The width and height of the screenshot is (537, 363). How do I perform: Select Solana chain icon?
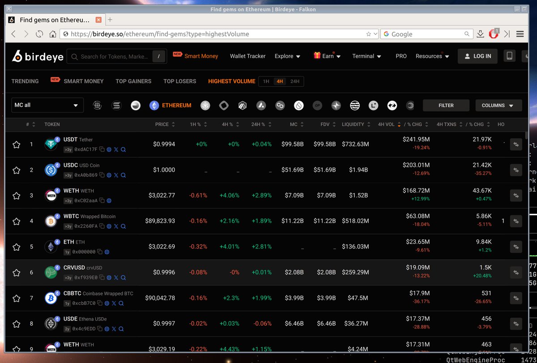pyautogui.click(x=116, y=105)
